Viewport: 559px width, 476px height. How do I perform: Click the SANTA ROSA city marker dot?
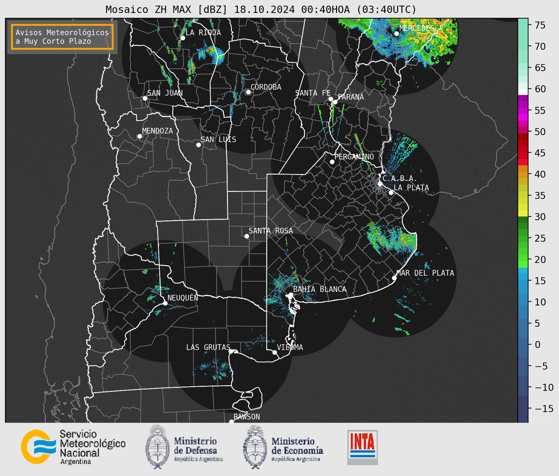click(x=247, y=236)
